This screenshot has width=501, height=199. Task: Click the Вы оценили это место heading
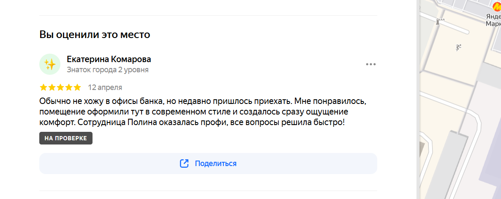point(95,35)
